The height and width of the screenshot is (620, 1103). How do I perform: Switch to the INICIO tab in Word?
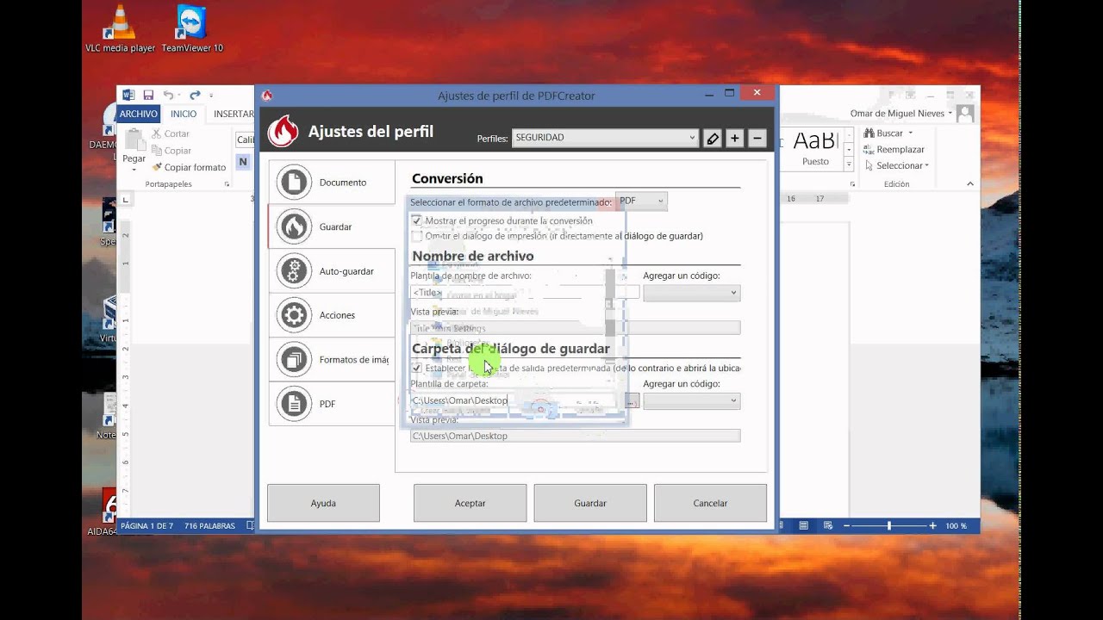point(184,114)
